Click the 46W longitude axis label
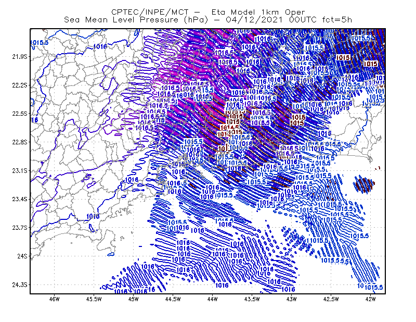Viewport: 416px width, 322px height. click(55, 299)
